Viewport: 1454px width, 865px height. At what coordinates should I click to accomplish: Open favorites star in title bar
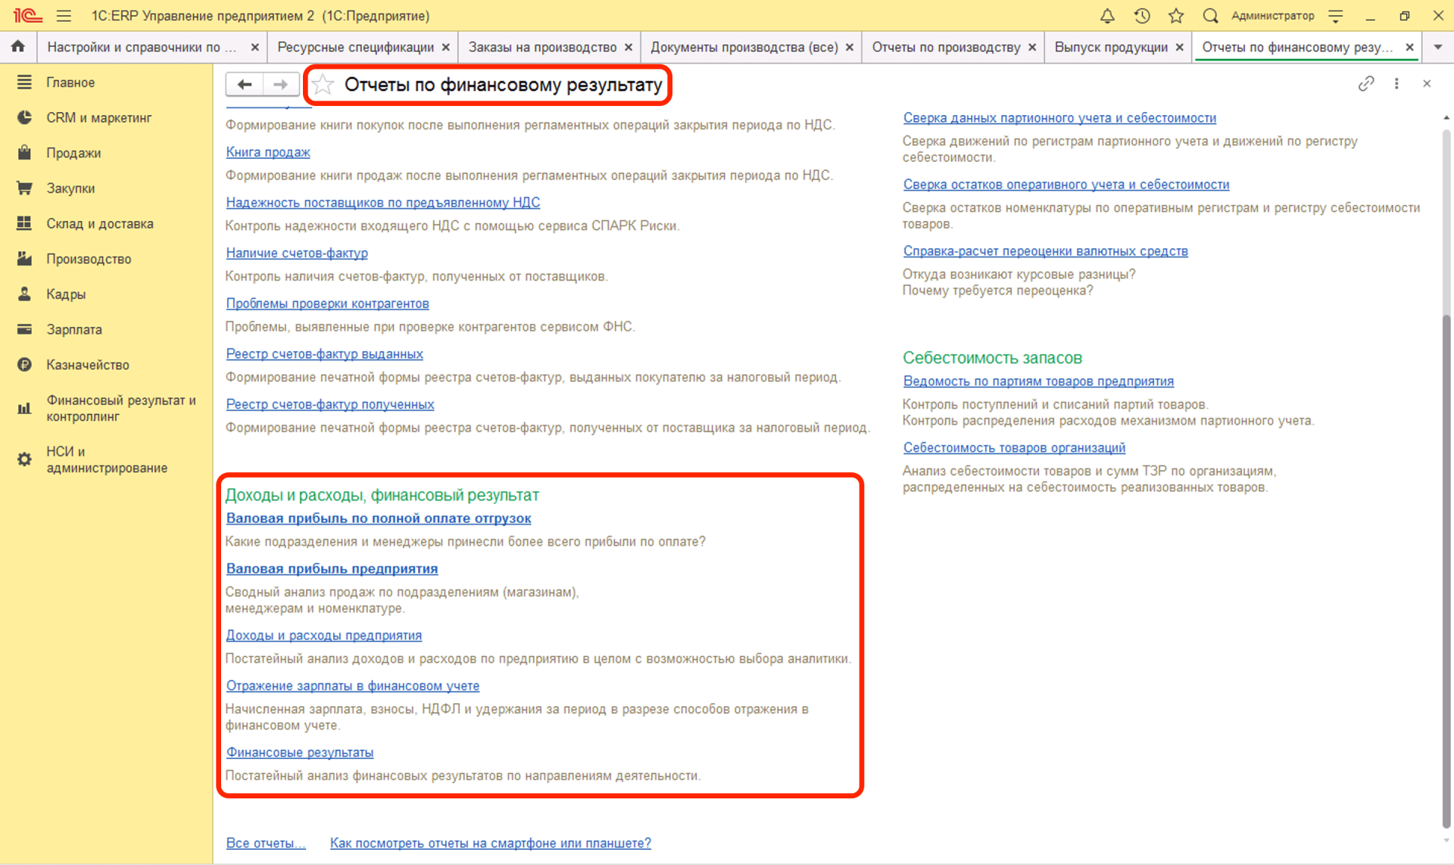tap(1176, 16)
